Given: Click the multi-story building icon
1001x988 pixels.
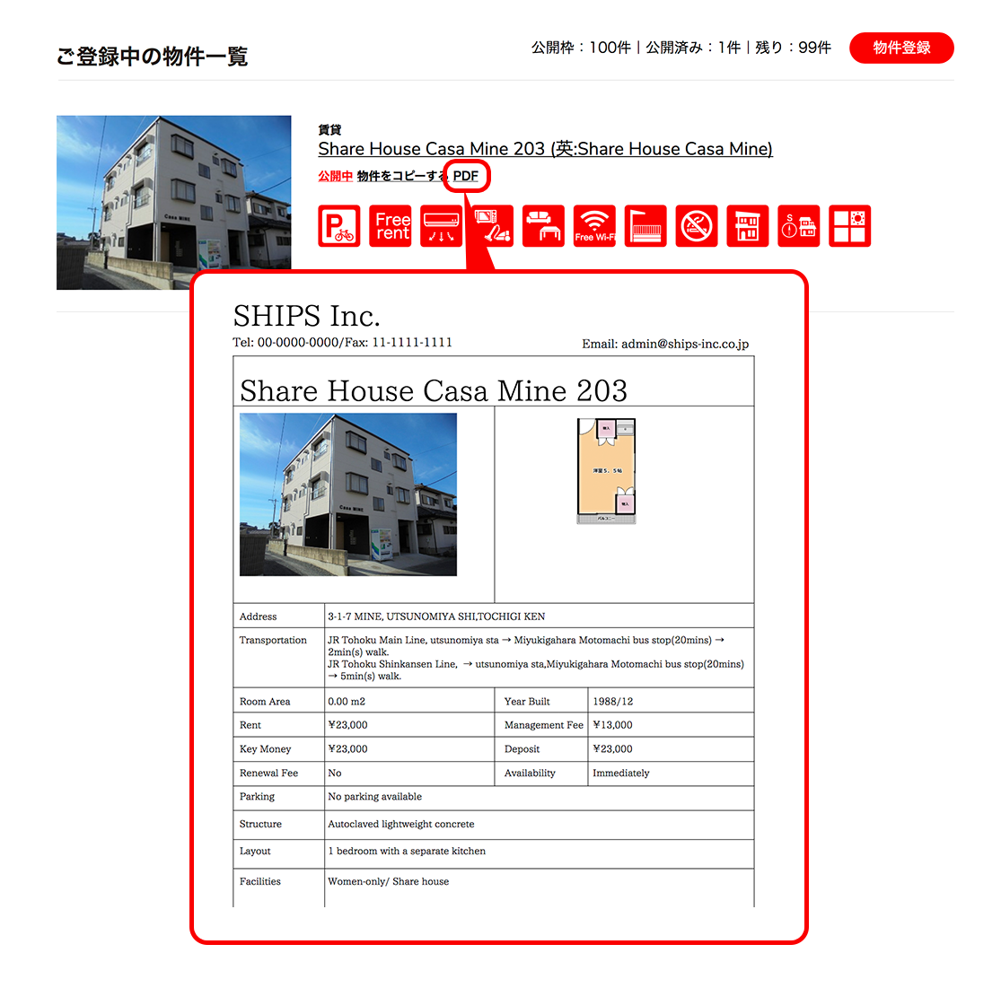Looking at the screenshot, I should 747,226.
